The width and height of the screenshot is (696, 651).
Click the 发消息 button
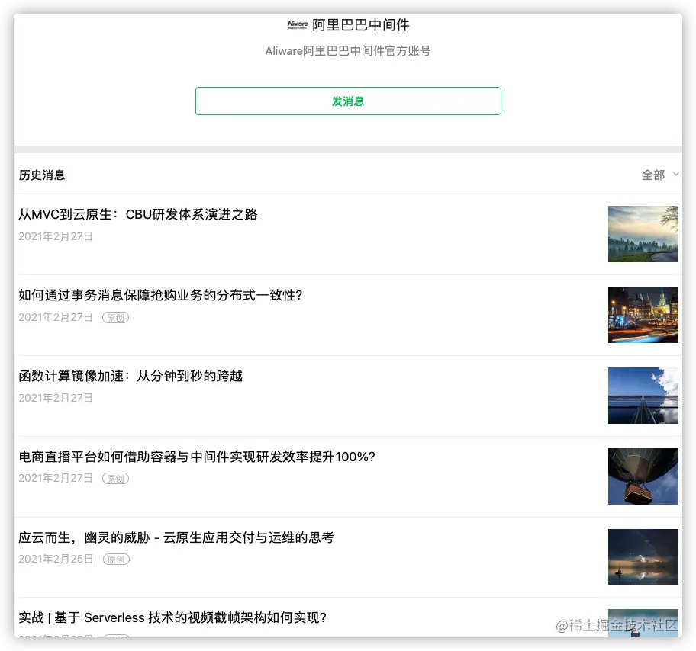[348, 101]
